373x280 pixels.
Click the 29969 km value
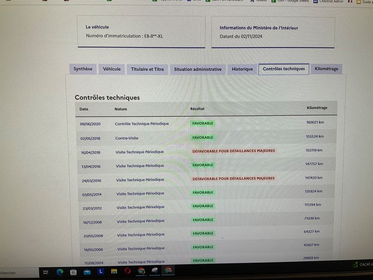tap(311, 258)
